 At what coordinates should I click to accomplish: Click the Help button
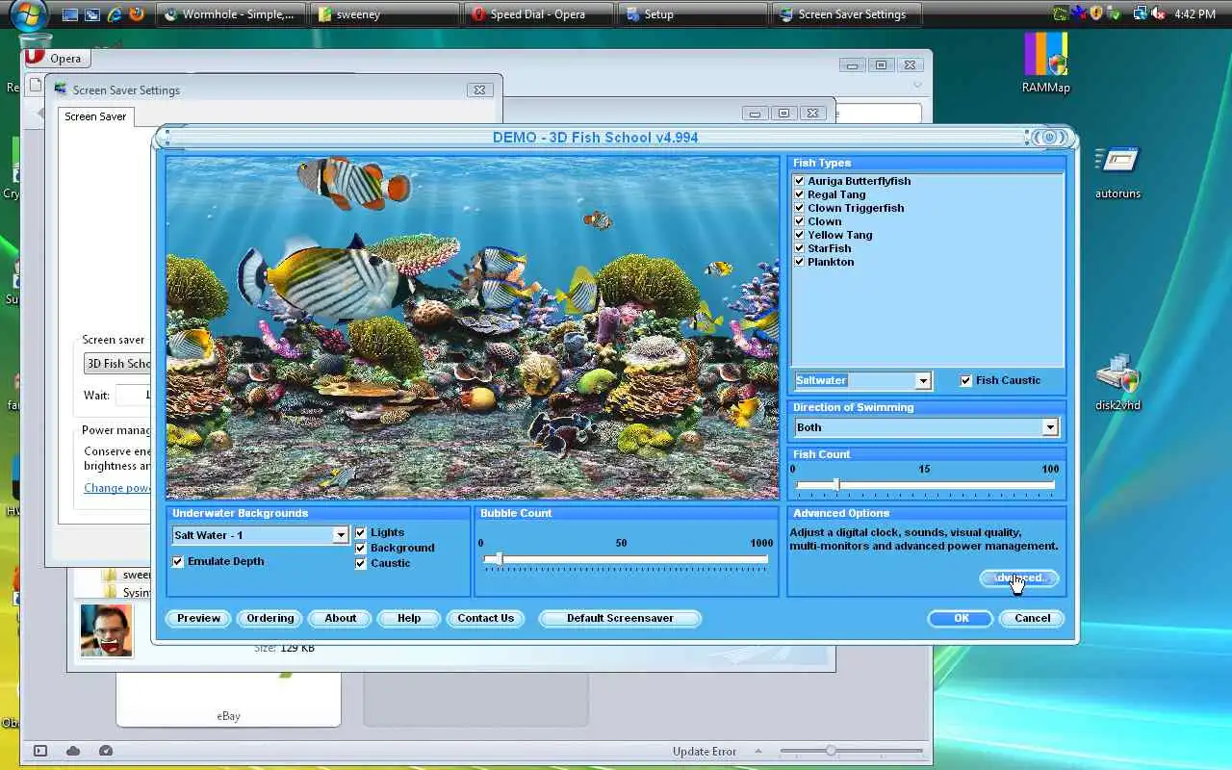coord(409,618)
